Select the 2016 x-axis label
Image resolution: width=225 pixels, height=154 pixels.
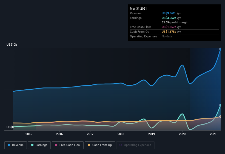pos(59,134)
